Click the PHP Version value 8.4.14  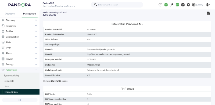[89, 94]
